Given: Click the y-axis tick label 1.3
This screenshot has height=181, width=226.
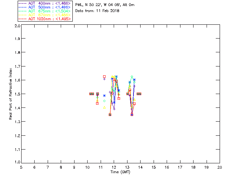Looking at the screenshot, I should 17,122.
